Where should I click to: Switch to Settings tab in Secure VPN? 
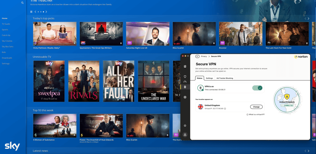pos(210,78)
